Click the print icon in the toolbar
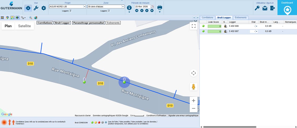 159,8
